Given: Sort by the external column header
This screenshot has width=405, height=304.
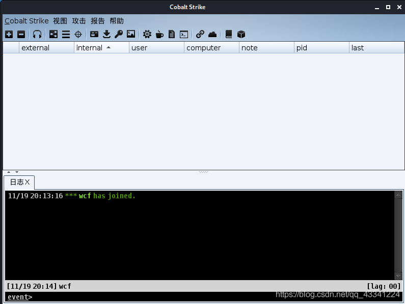Looking at the screenshot, I should (x=46, y=48).
